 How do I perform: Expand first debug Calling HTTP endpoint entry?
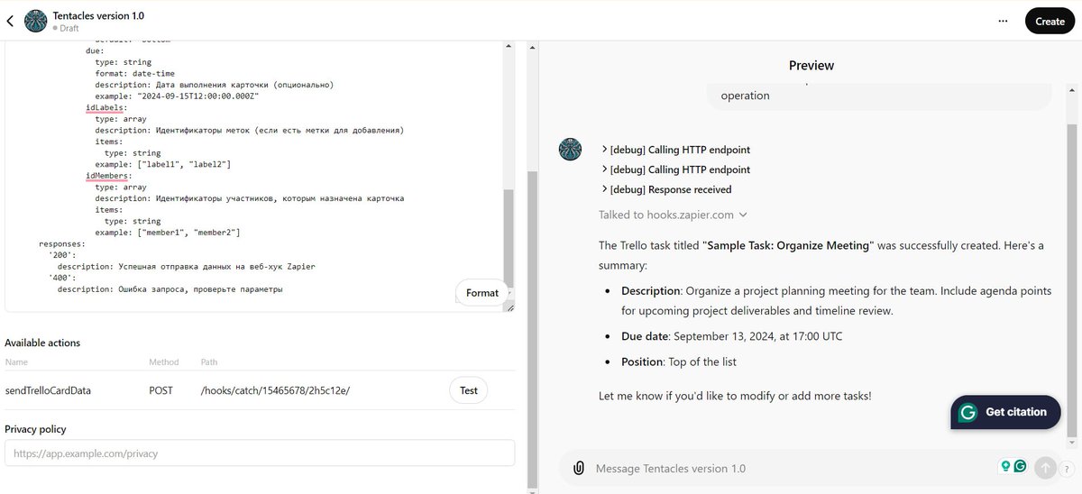(x=676, y=150)
